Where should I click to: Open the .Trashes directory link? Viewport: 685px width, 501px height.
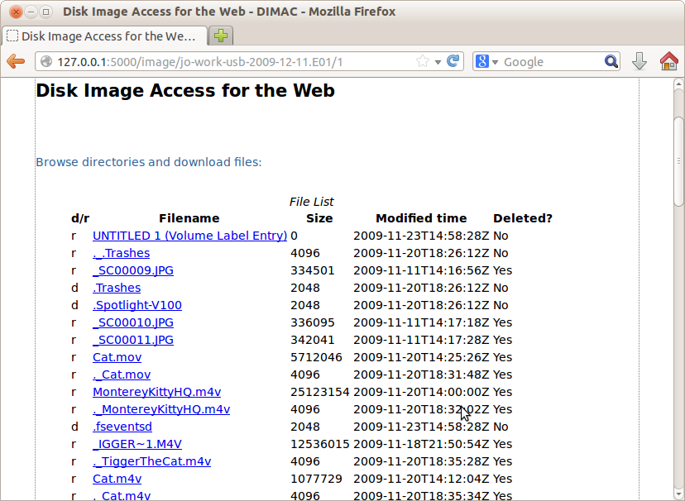coord(117,288)
